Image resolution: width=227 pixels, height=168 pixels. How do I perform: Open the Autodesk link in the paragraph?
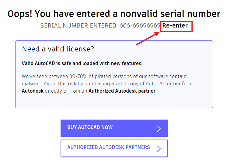[33, 91]
